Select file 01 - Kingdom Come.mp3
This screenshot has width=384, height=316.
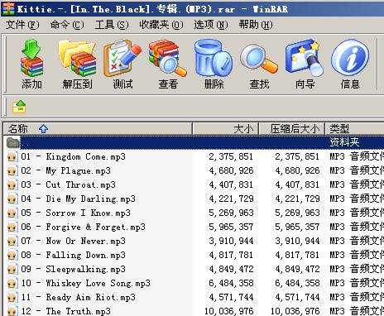73,156
